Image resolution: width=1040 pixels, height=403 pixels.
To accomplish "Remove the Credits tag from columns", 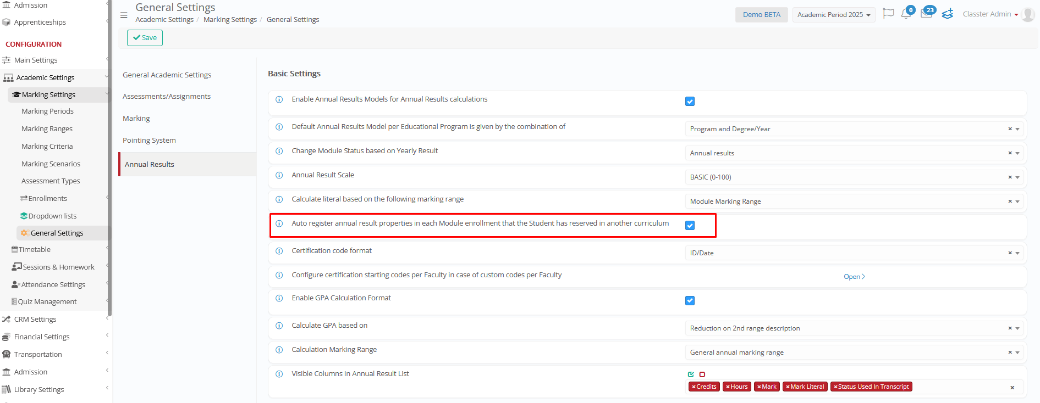I will (x=694, y=387).
